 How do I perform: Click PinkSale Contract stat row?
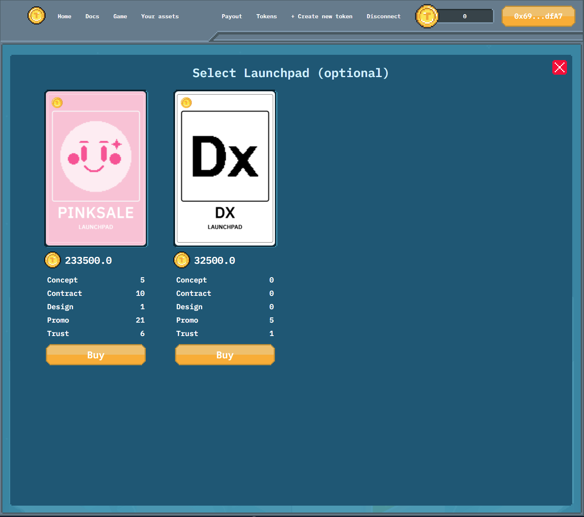pos(96,293)
